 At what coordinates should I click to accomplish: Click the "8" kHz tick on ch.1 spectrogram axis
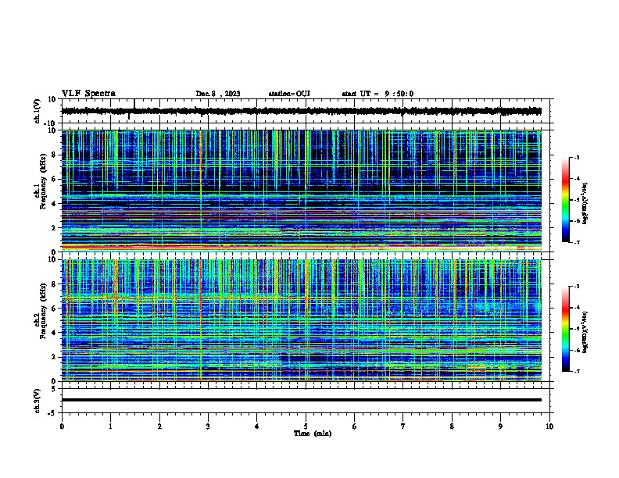[x=54, y=155]
